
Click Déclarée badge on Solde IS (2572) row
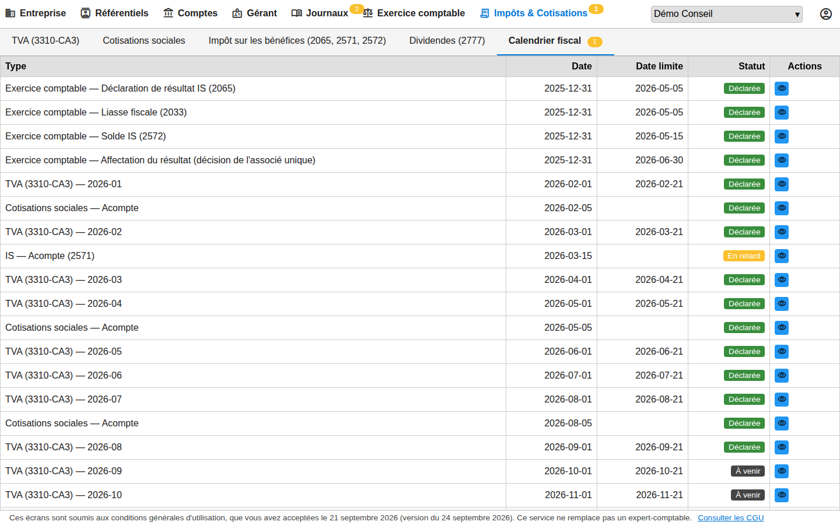pos(744,136)
